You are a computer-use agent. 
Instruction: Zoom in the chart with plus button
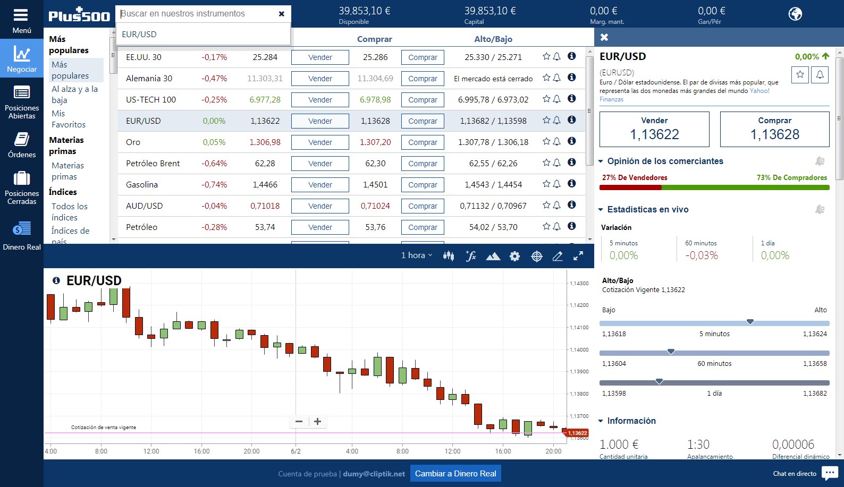click(x=318, y=421)
